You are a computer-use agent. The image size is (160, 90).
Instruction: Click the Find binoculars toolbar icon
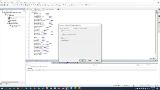(21, 5)
